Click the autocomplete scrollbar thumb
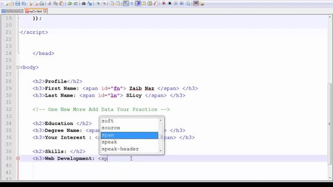This screenshot has height=187, width=333. click(x=161, y=137)
